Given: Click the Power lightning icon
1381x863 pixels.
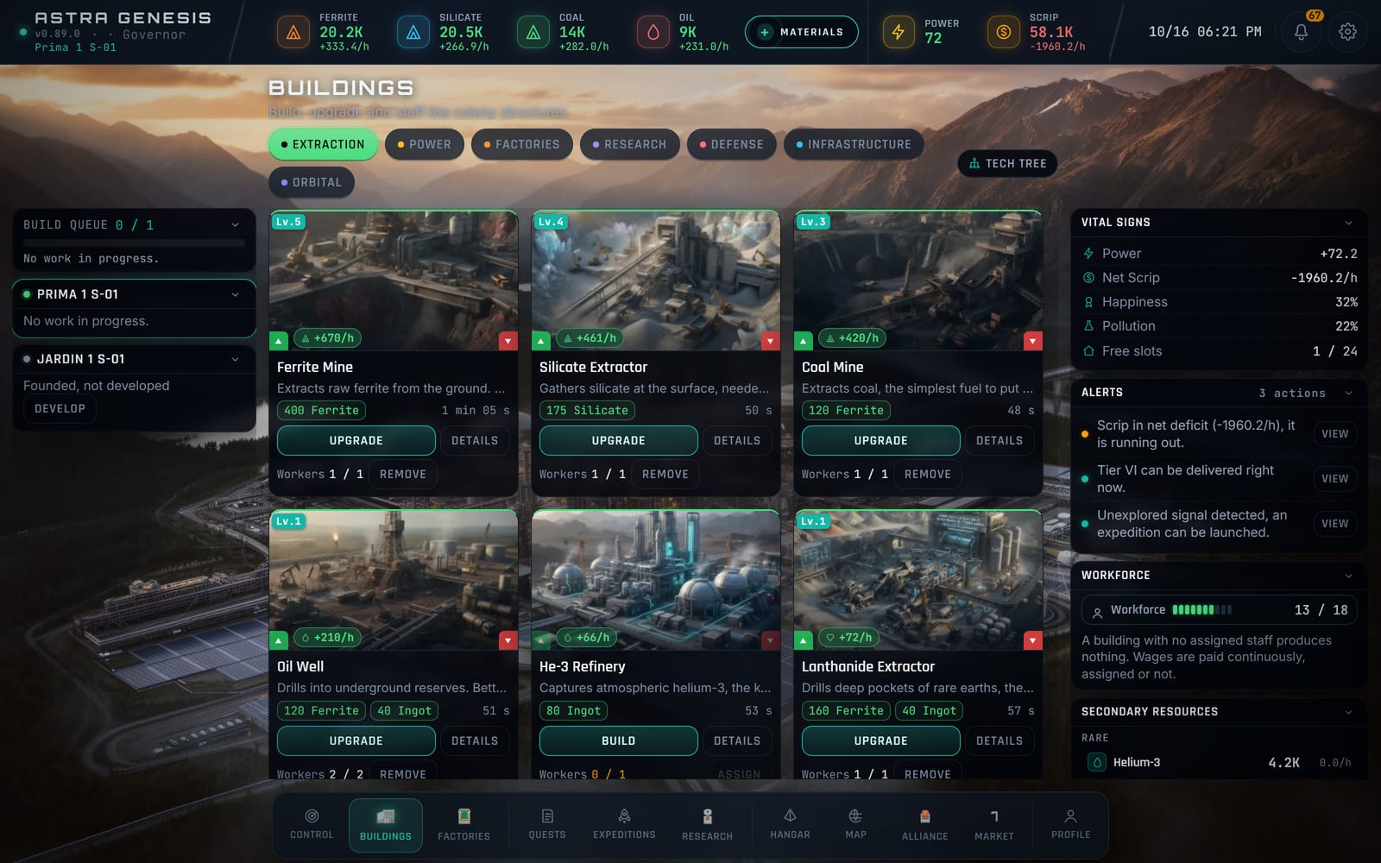Looking at the screenshot, I should pyautogui.click(x=899, y=32).
